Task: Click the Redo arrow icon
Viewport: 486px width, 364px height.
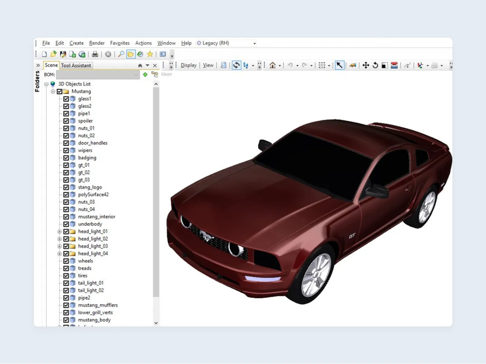Action: click(x=304, y=65)
